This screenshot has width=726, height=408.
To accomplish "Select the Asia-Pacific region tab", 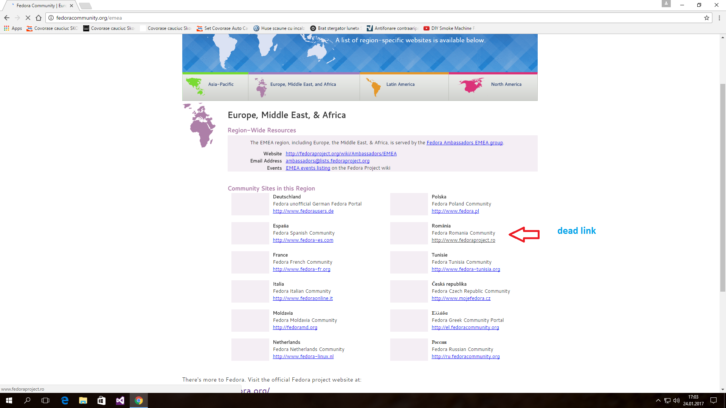I will [x=215, y=87].
